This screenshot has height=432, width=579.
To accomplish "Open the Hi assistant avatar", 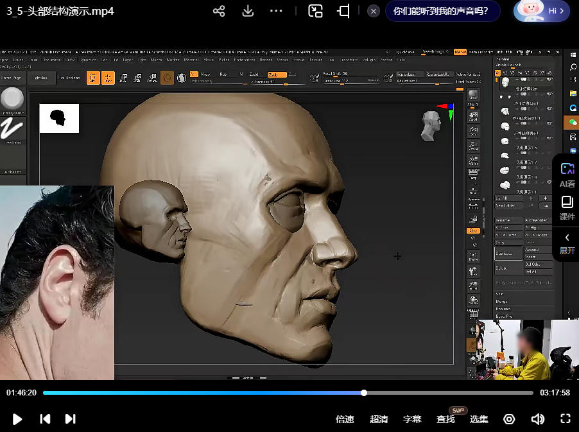I will [542, 11].
